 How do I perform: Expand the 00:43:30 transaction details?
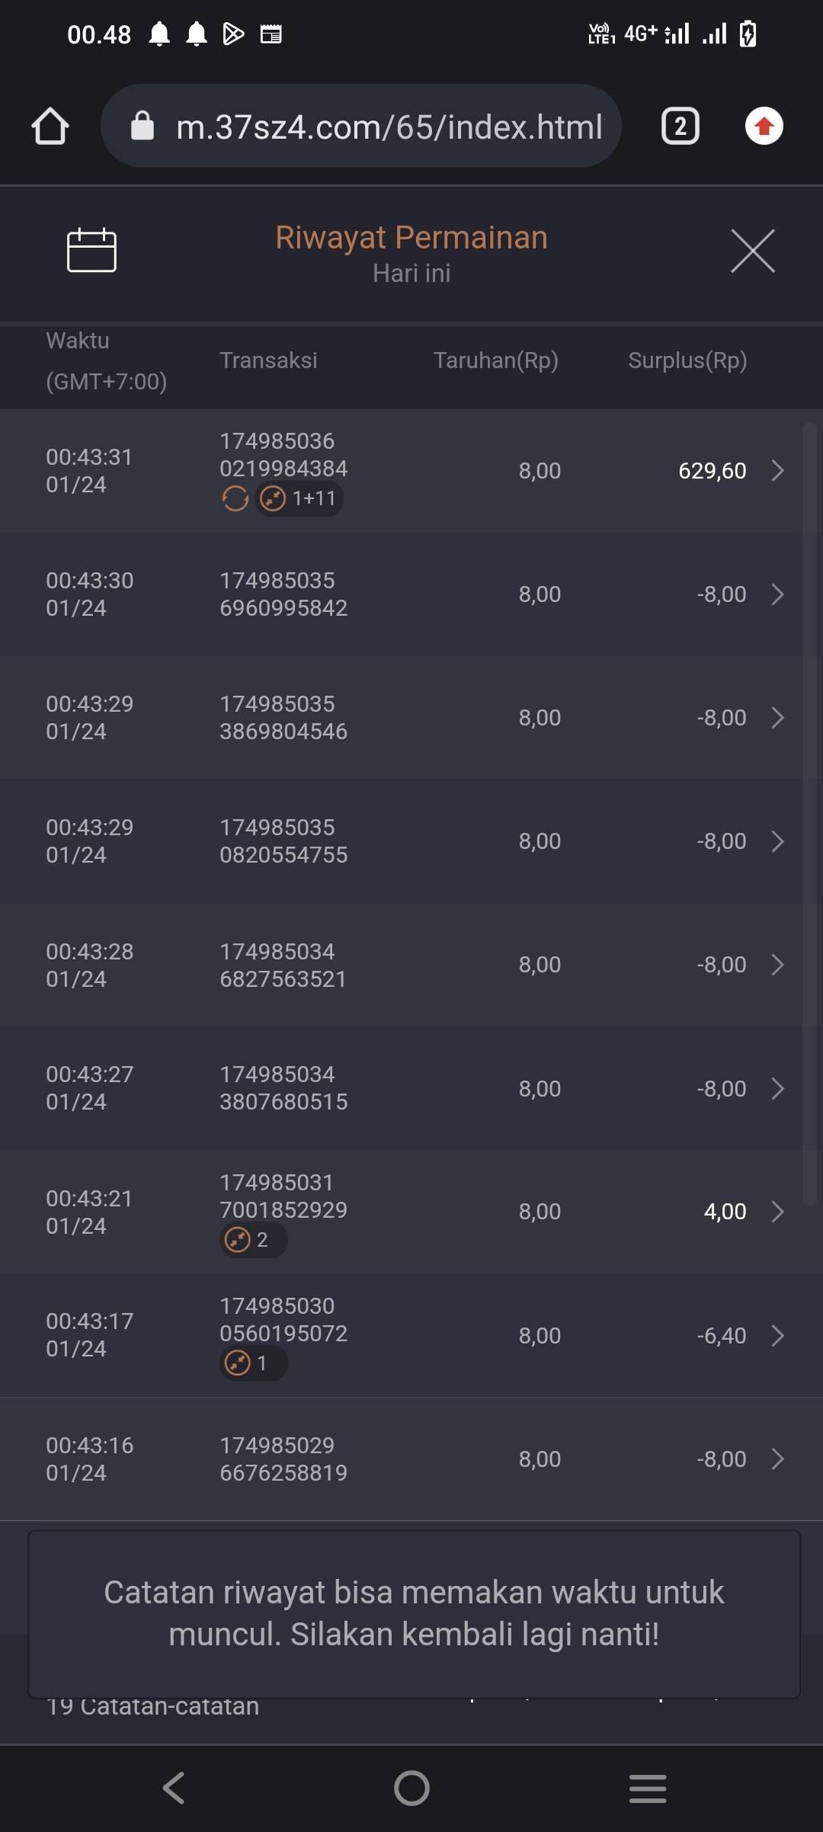[777, 594]
